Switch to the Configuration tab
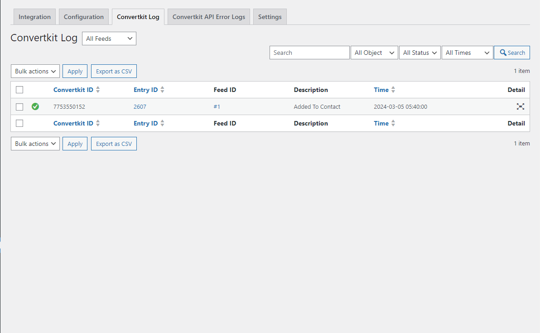Viewport: 540px width, 333px height. [84, 17]
